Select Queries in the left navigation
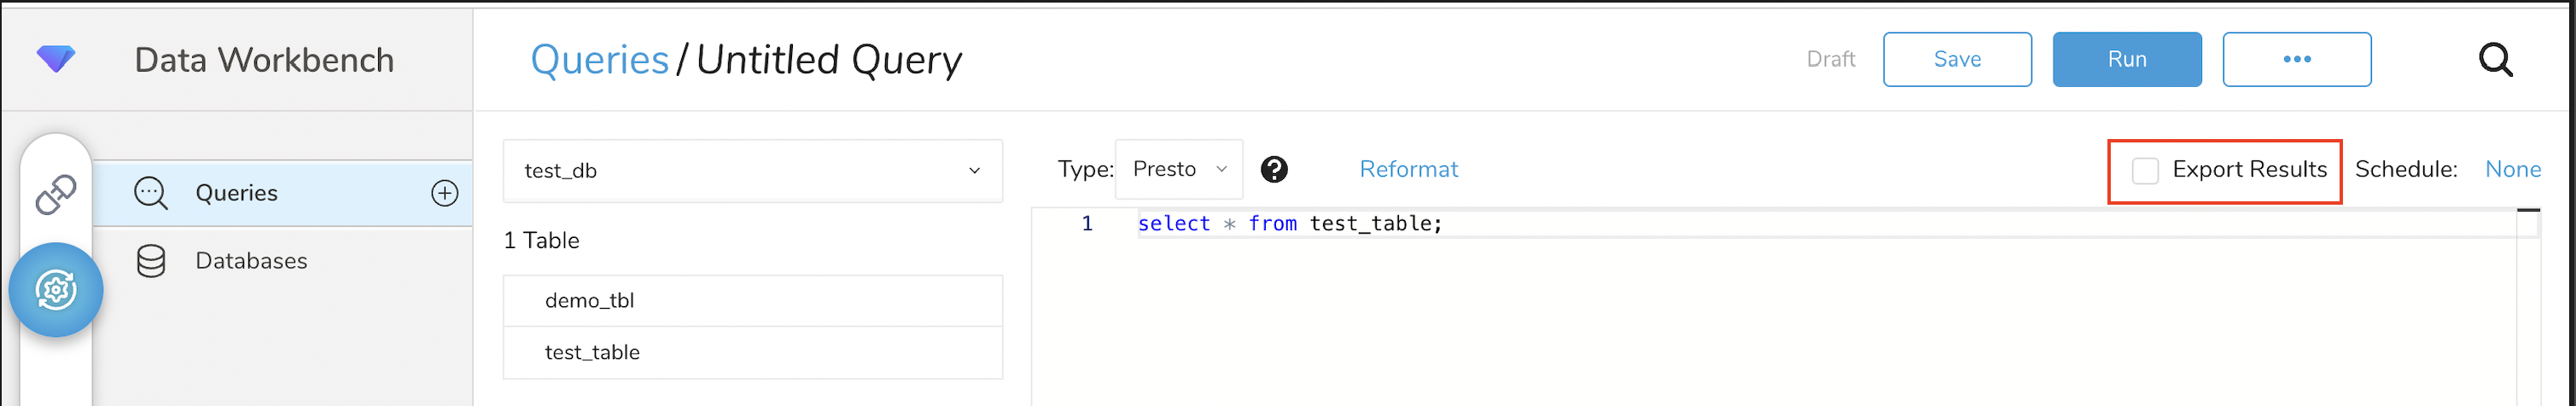Image resolution: width=2576 pixels, height=406 pixels. (x=237, y=193)
